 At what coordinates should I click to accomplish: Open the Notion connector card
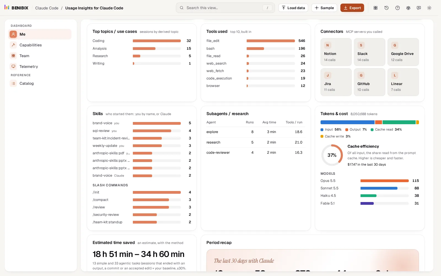(x=336, y=52)
